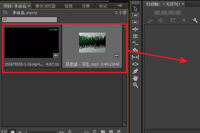
Task: Click audio badge on 吕宏斌 - 浮生.mp3 item
Action: pos(116,56)
